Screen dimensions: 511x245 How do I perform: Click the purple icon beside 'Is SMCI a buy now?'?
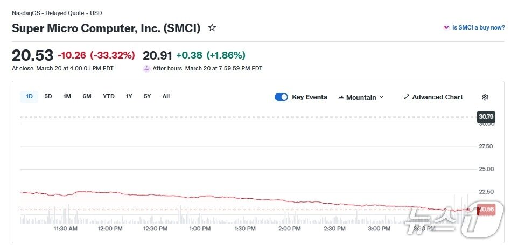click(x=446, y=27)
